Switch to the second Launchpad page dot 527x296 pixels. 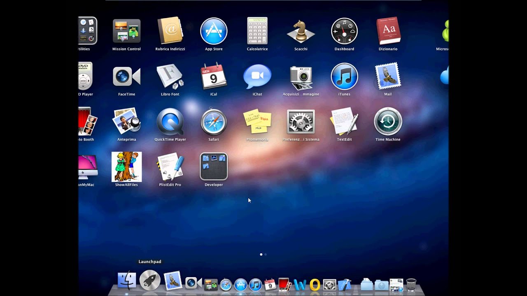(x=266, y=254)
